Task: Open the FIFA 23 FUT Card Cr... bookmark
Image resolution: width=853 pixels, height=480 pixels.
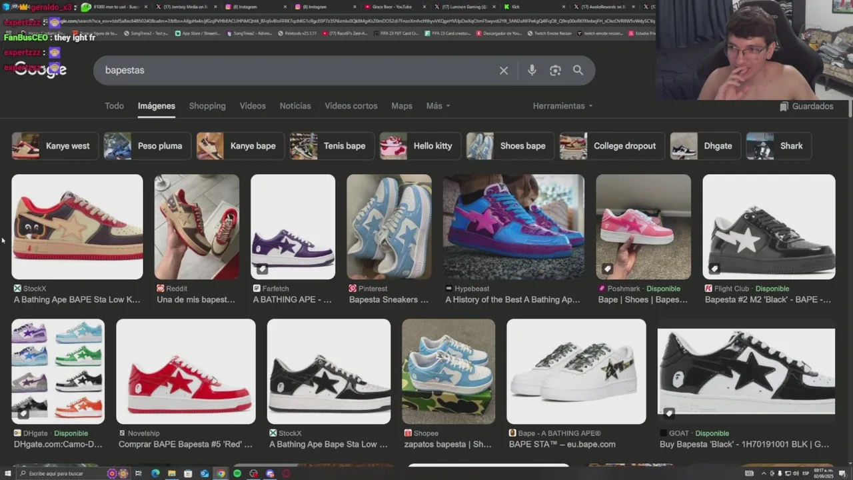Action: (x=396, y=33)
